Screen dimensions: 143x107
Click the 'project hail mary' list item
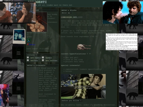[x=74, y=62]
